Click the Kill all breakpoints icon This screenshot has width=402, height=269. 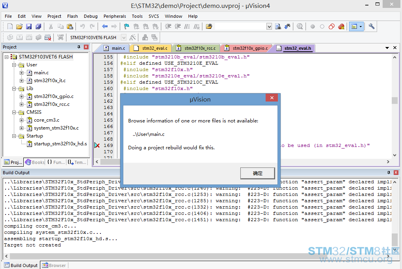(x=341, y=26)
